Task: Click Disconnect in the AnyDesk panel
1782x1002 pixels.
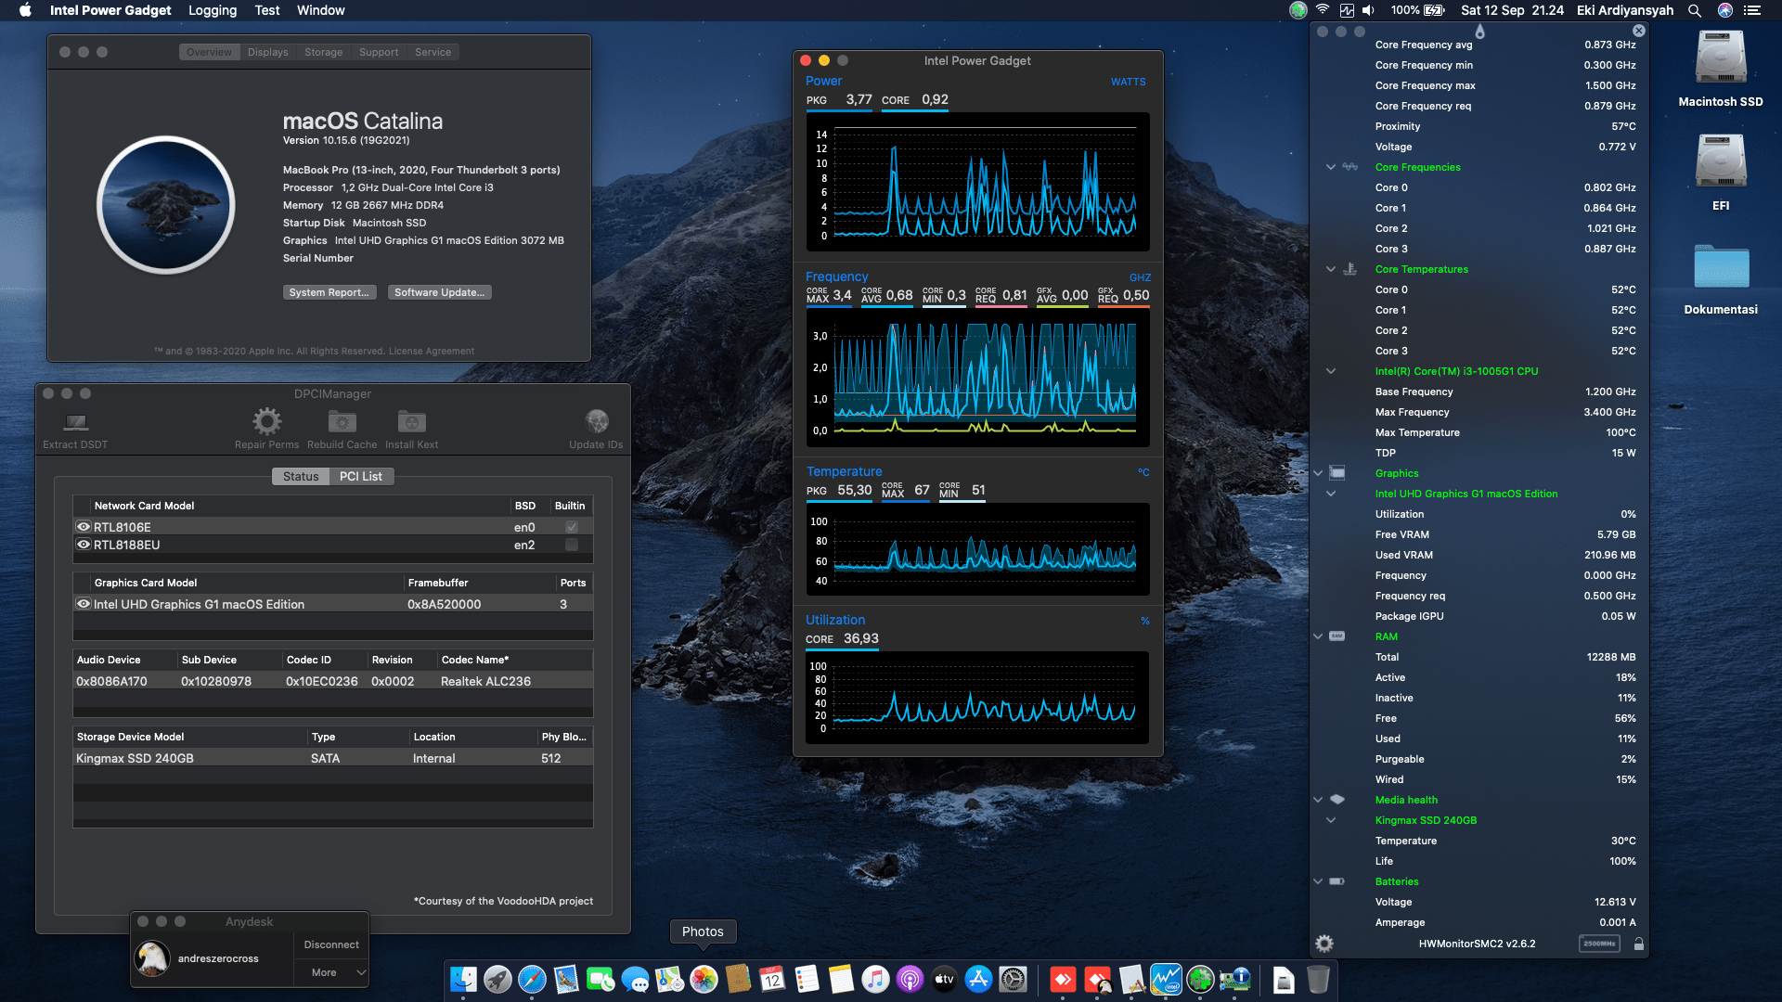Action: point(330,944)
